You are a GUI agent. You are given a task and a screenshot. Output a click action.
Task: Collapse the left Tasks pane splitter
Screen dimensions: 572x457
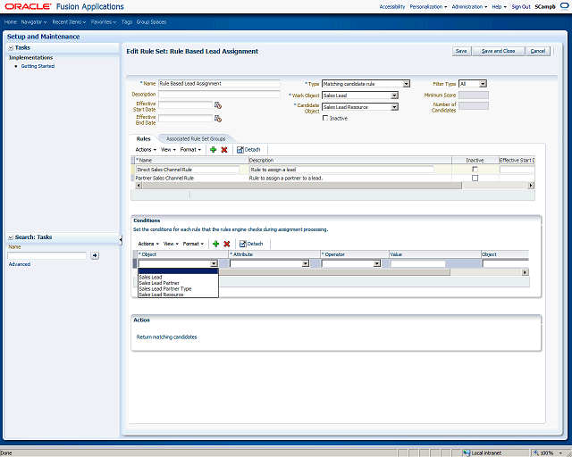[121, 239]
